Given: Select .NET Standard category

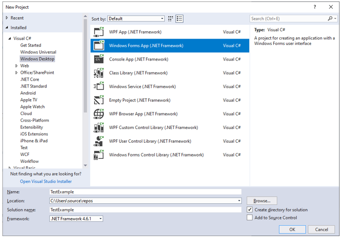Looking at the screenshot, I should pos(34,86).
